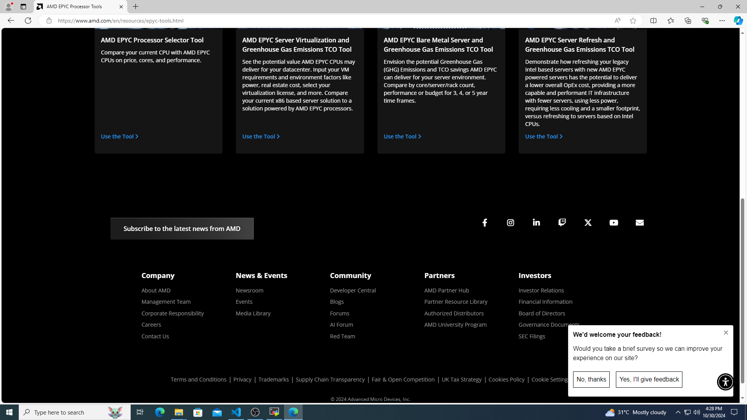Open Management Team footer link
The width and height of the screenshot is (747, 420).
click(166, 302)
